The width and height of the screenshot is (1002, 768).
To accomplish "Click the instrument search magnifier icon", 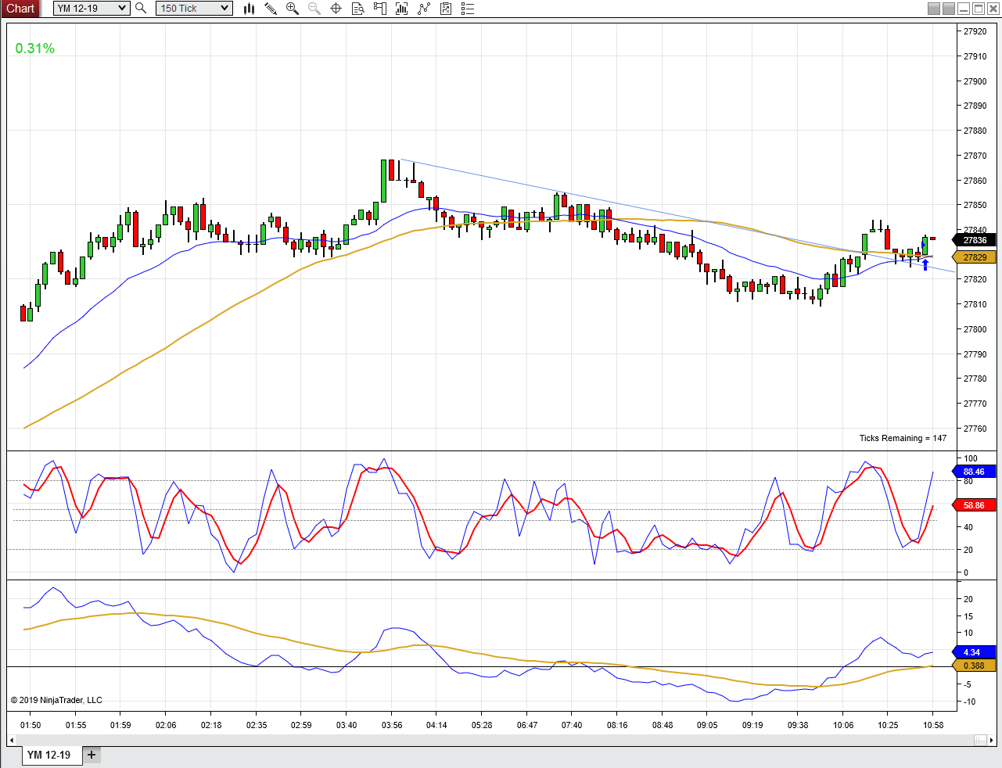I will tap(141, 8).
